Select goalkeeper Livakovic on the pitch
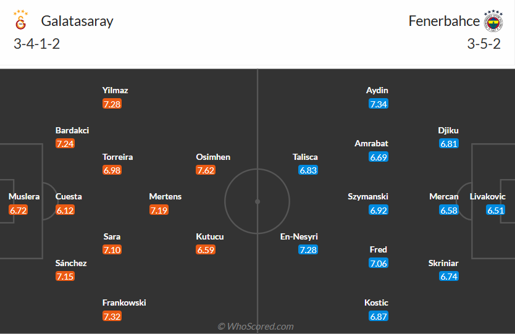515x334 pixels. (488, 197)
